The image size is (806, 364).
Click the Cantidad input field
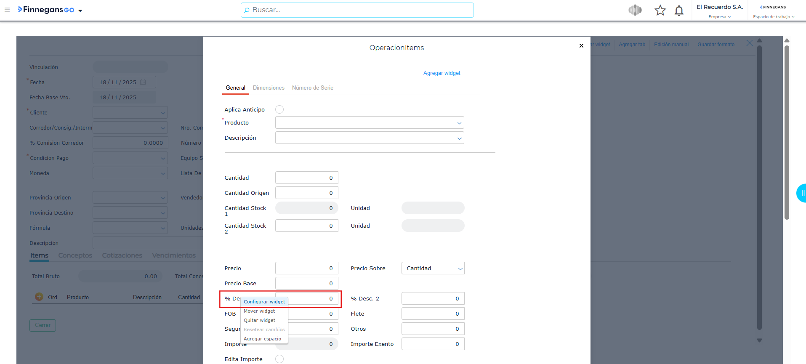tap(306, 178)
